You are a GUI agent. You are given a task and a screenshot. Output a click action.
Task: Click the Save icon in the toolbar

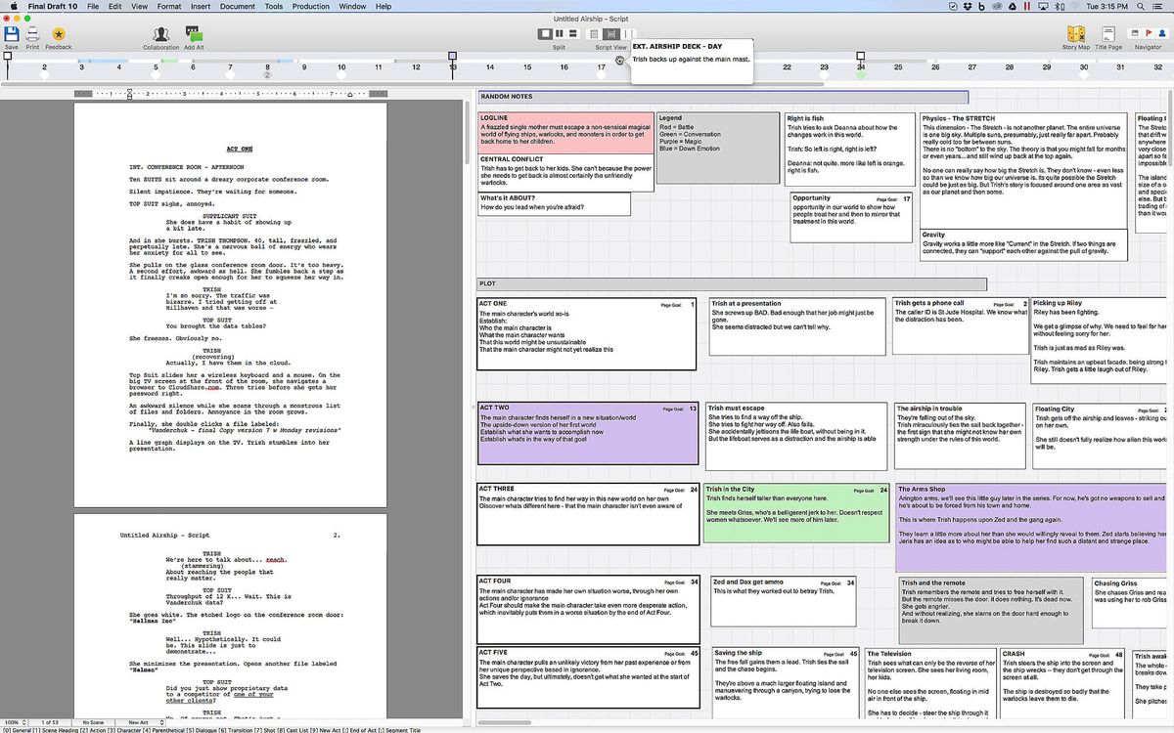(11, 34)
